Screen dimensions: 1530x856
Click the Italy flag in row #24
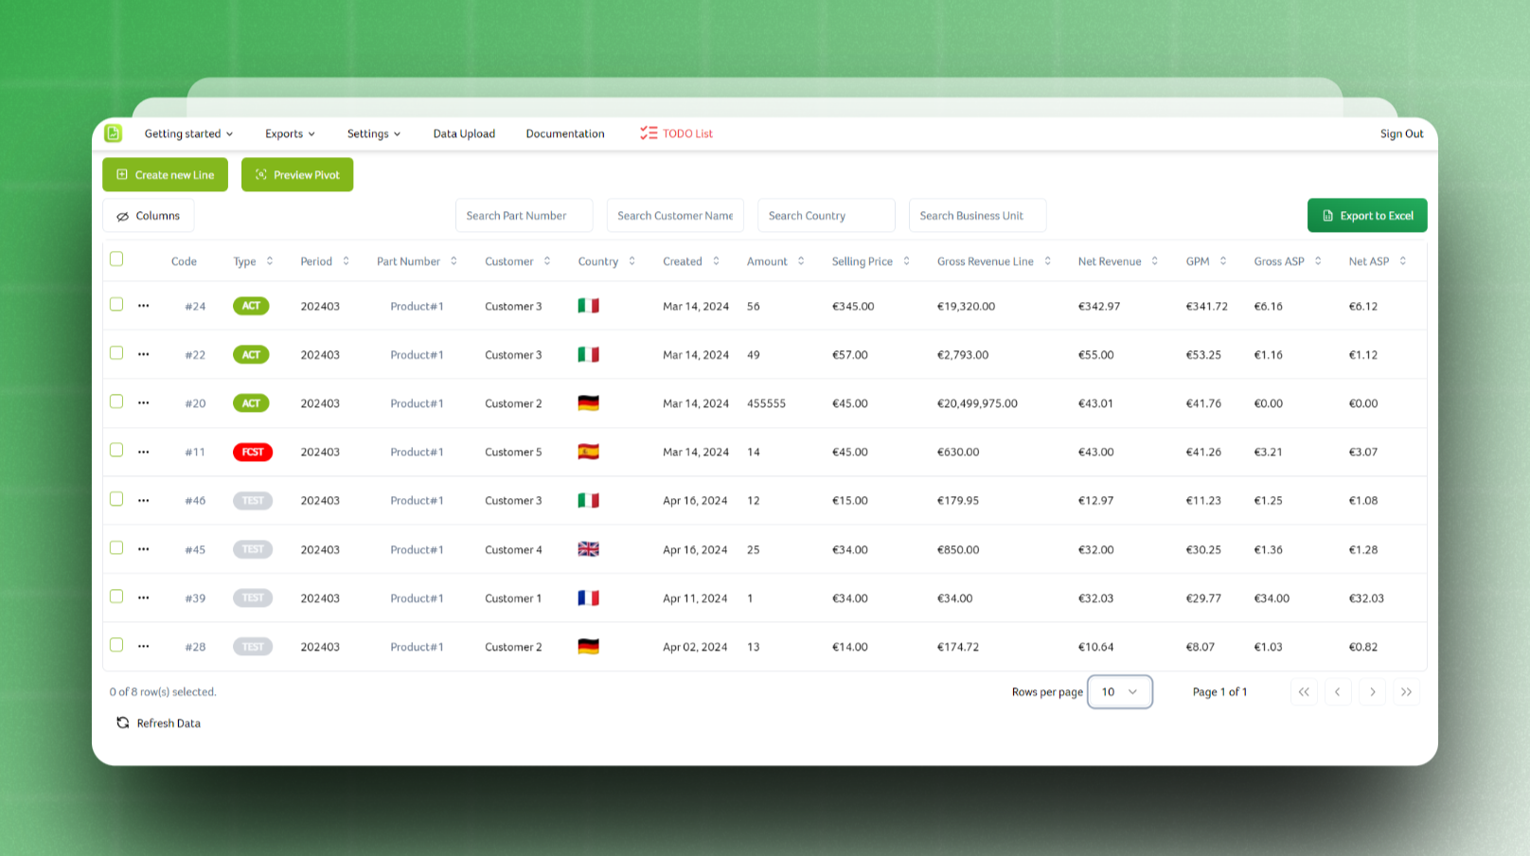point(588,306)
